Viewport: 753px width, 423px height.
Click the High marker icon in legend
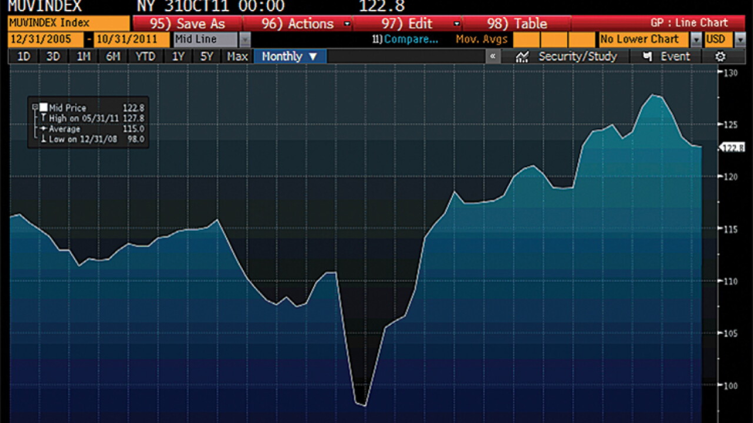(44, 118)
